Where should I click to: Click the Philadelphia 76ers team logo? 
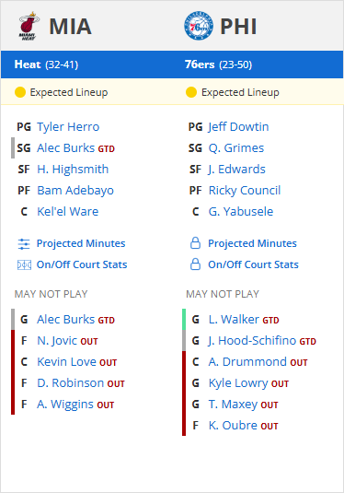tap(199, 26)
